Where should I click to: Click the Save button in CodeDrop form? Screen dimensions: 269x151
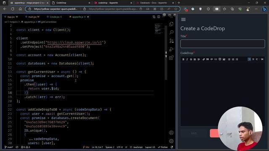click(194, 133)
